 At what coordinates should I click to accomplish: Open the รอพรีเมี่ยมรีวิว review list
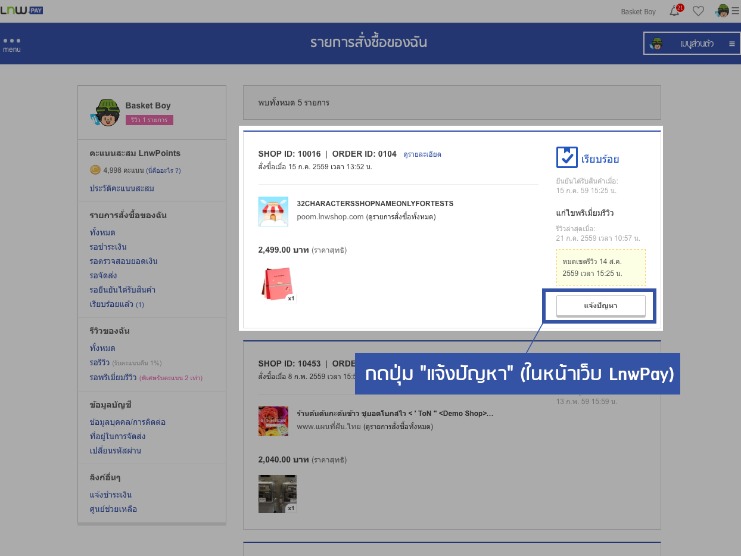113,377
